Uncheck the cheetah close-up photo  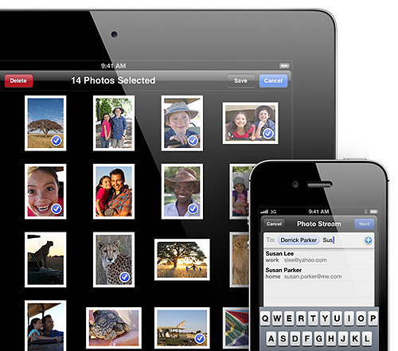coord(114,259)
